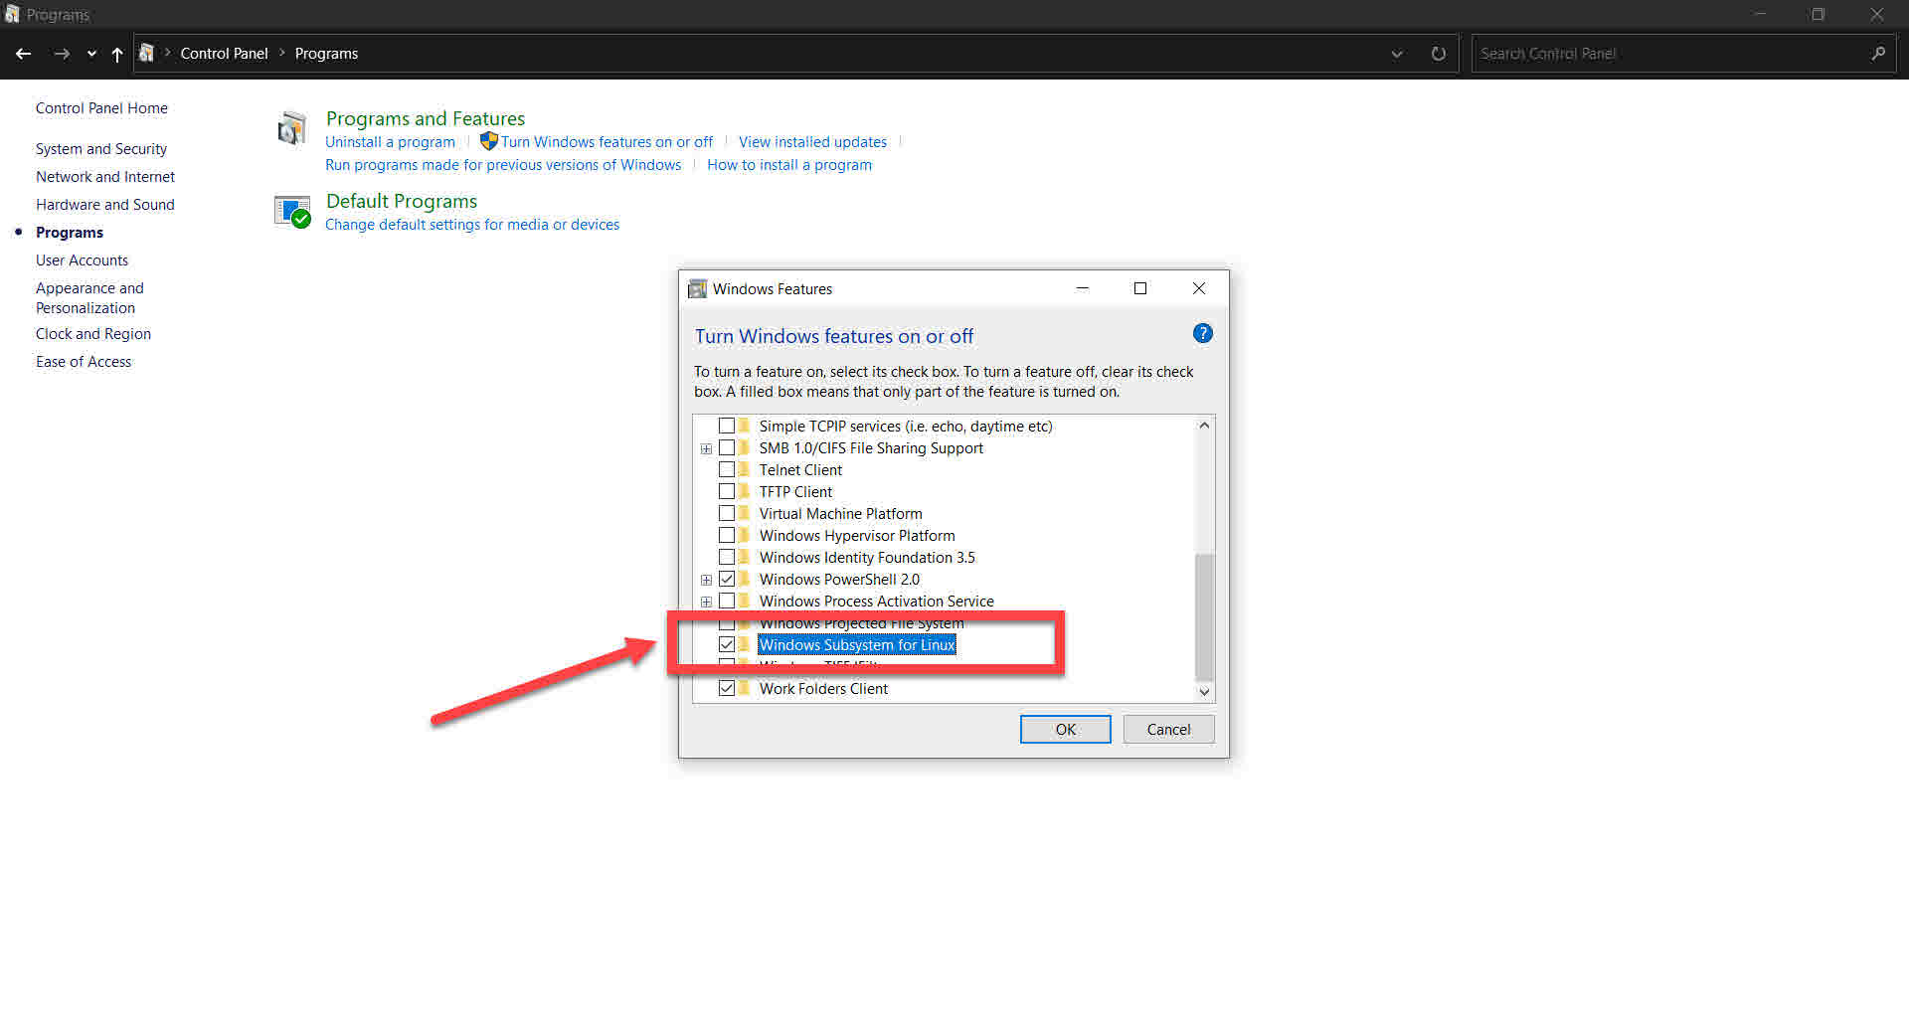This screenshot has height=1036, width=1909.
Task: Open How to install a program
Action: 789,165
